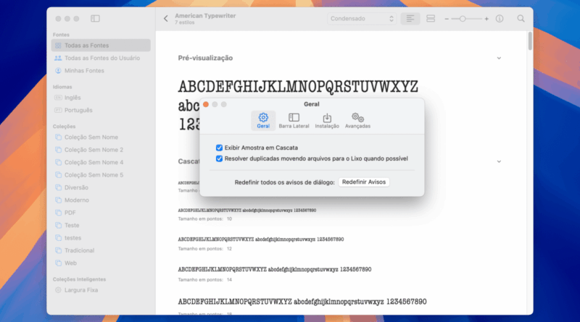The height and width of the screenshot is (322, 580).
Task: Switch to sample preview view mode
Action: point(410,19)
